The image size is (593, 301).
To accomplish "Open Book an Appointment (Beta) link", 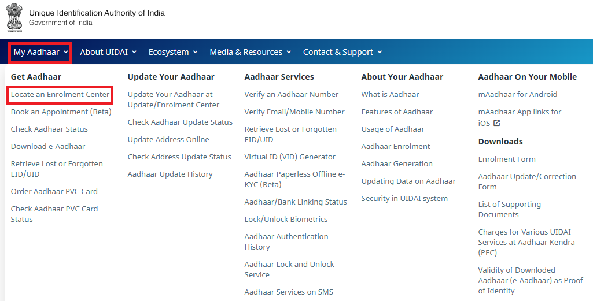I will (x=61, y=112).
